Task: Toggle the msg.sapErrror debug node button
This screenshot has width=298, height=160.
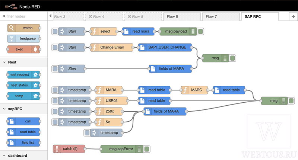Action: pyautogui.click(x=147, y=149)
